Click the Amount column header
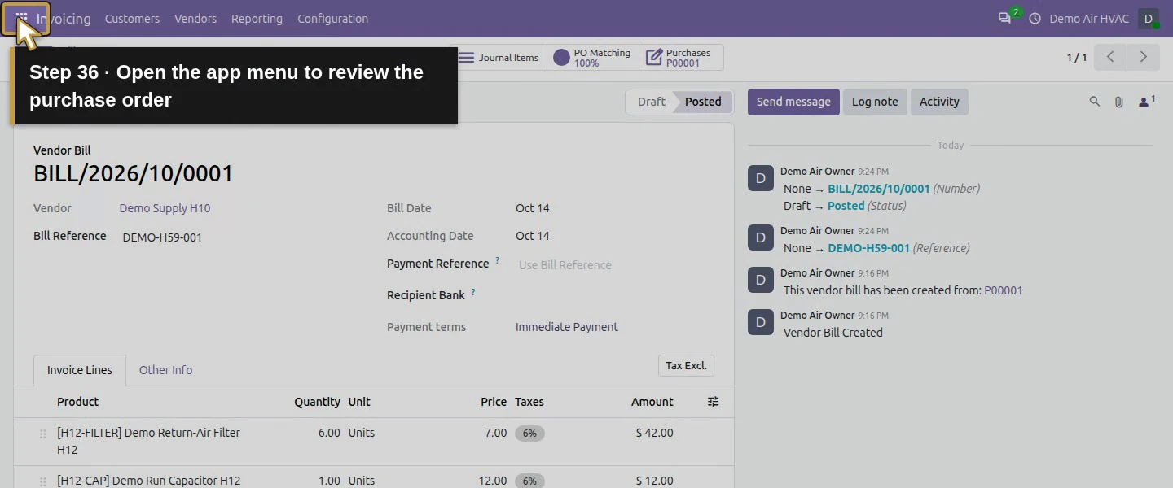 click(x=652, y=402)
